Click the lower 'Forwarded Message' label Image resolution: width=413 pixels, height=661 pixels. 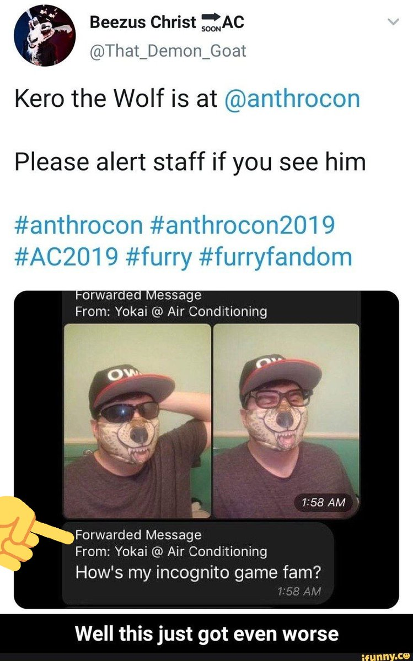point(138,535)
